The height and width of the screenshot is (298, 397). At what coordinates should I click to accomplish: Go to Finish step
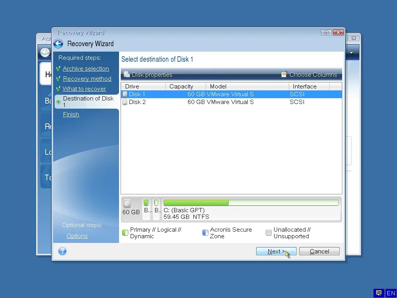(x=71, y=114)
